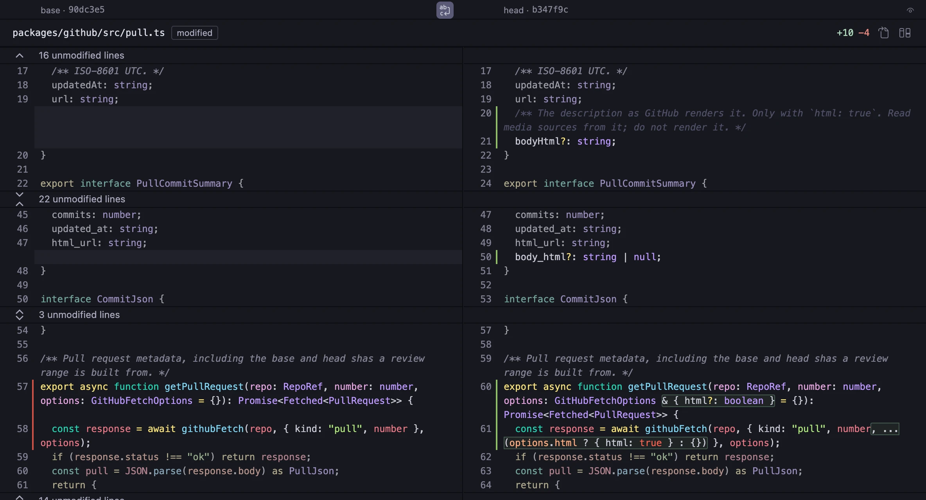
Task: Click the 'modified' status badge
Action: tap(194, 33)
